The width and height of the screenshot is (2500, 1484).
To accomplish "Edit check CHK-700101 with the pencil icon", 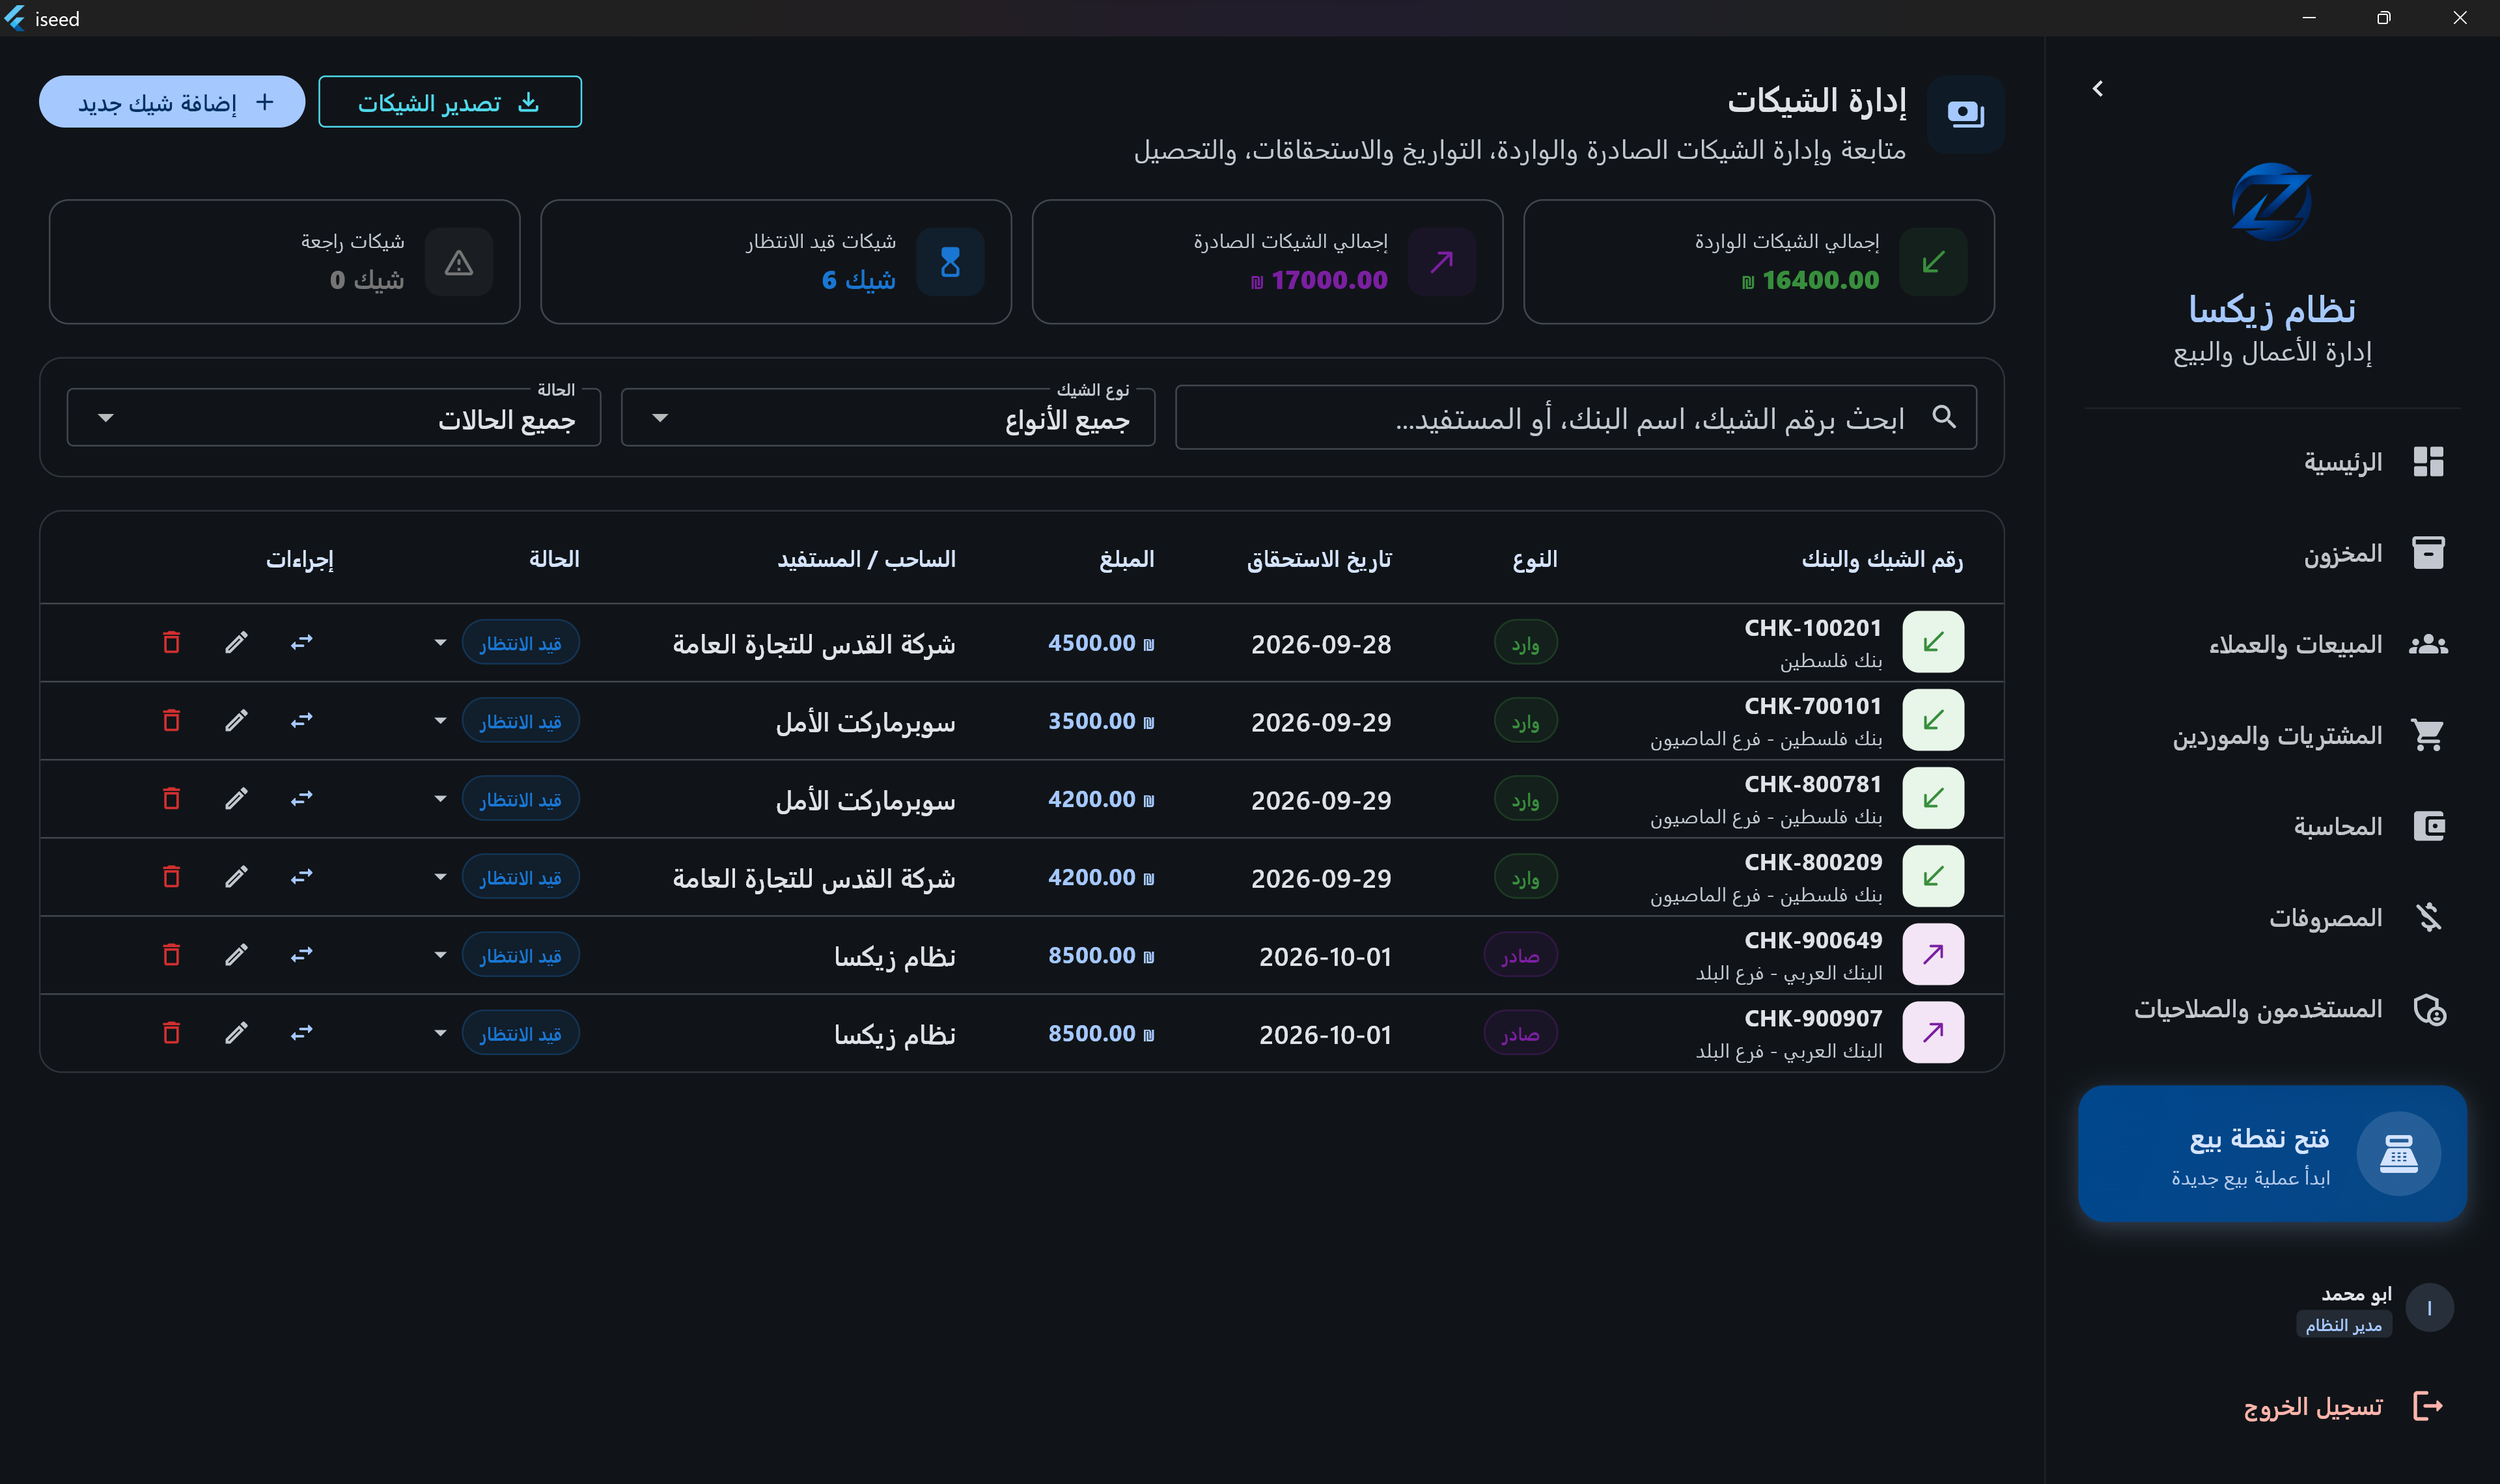I will (236, 720).
